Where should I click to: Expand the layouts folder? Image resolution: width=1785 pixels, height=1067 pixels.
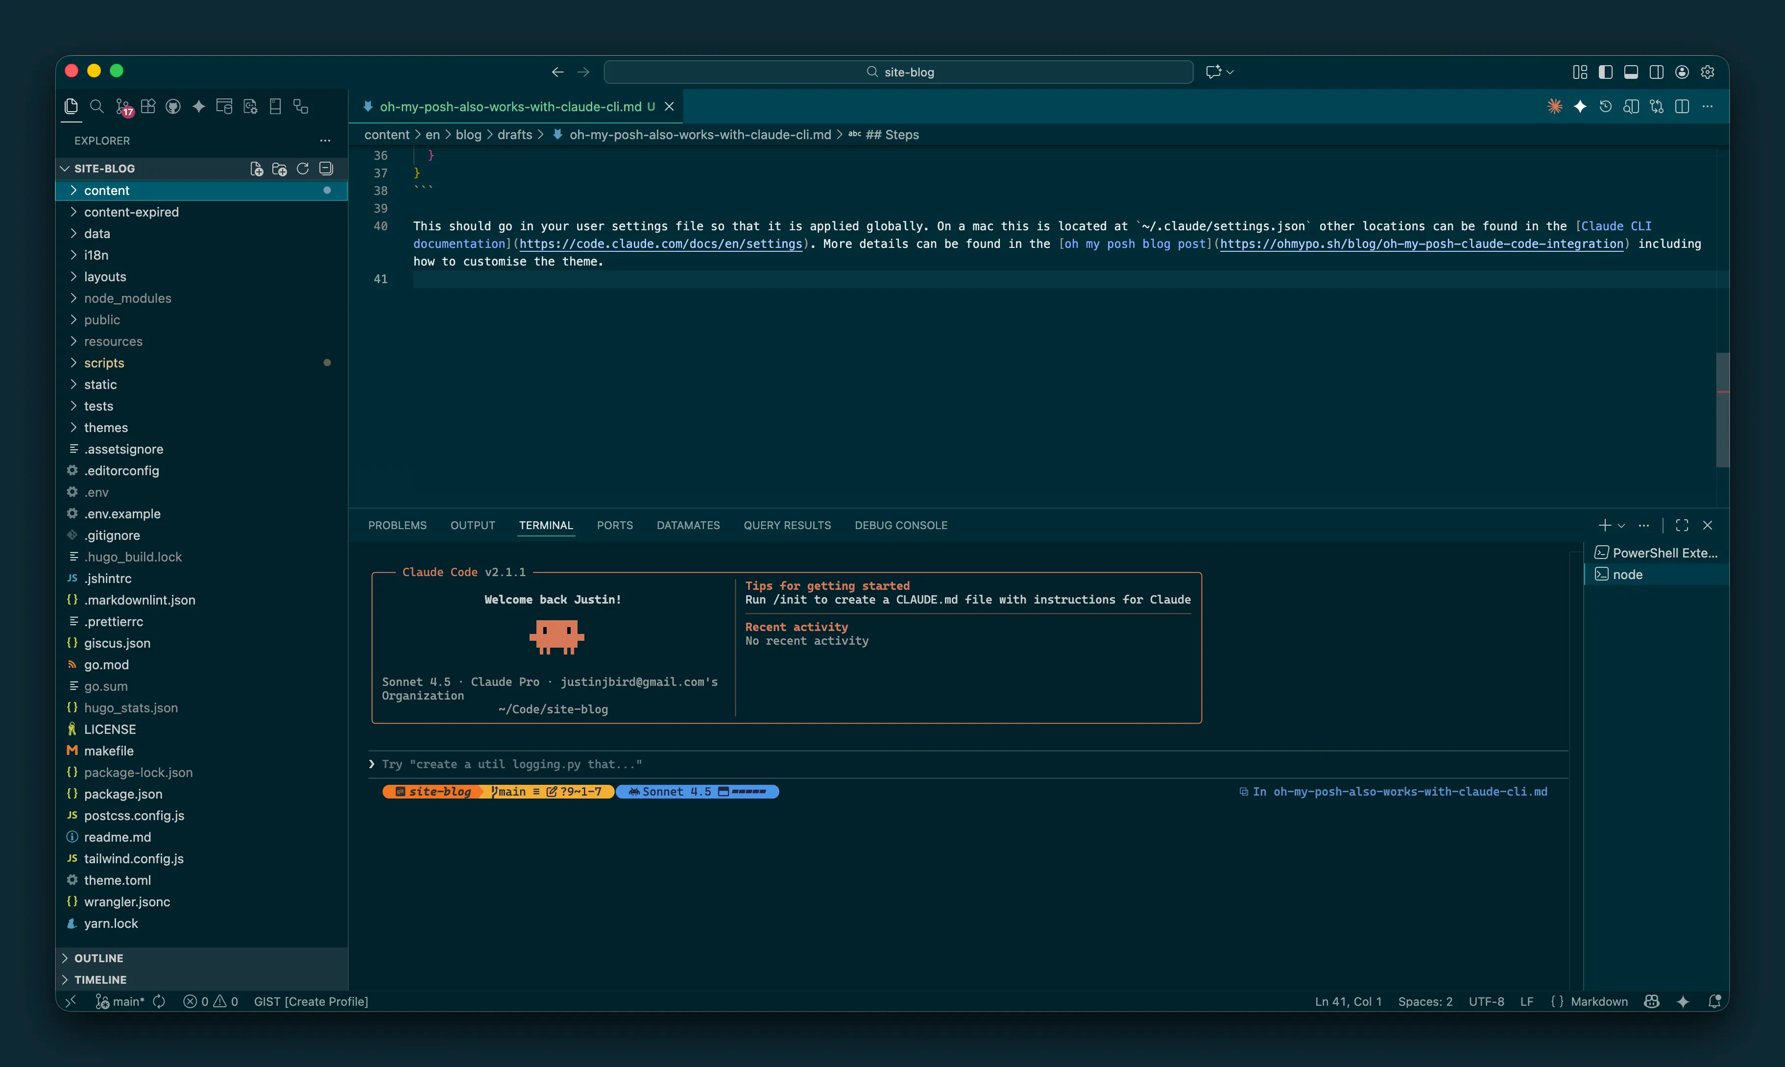click(x=201, y=277)
